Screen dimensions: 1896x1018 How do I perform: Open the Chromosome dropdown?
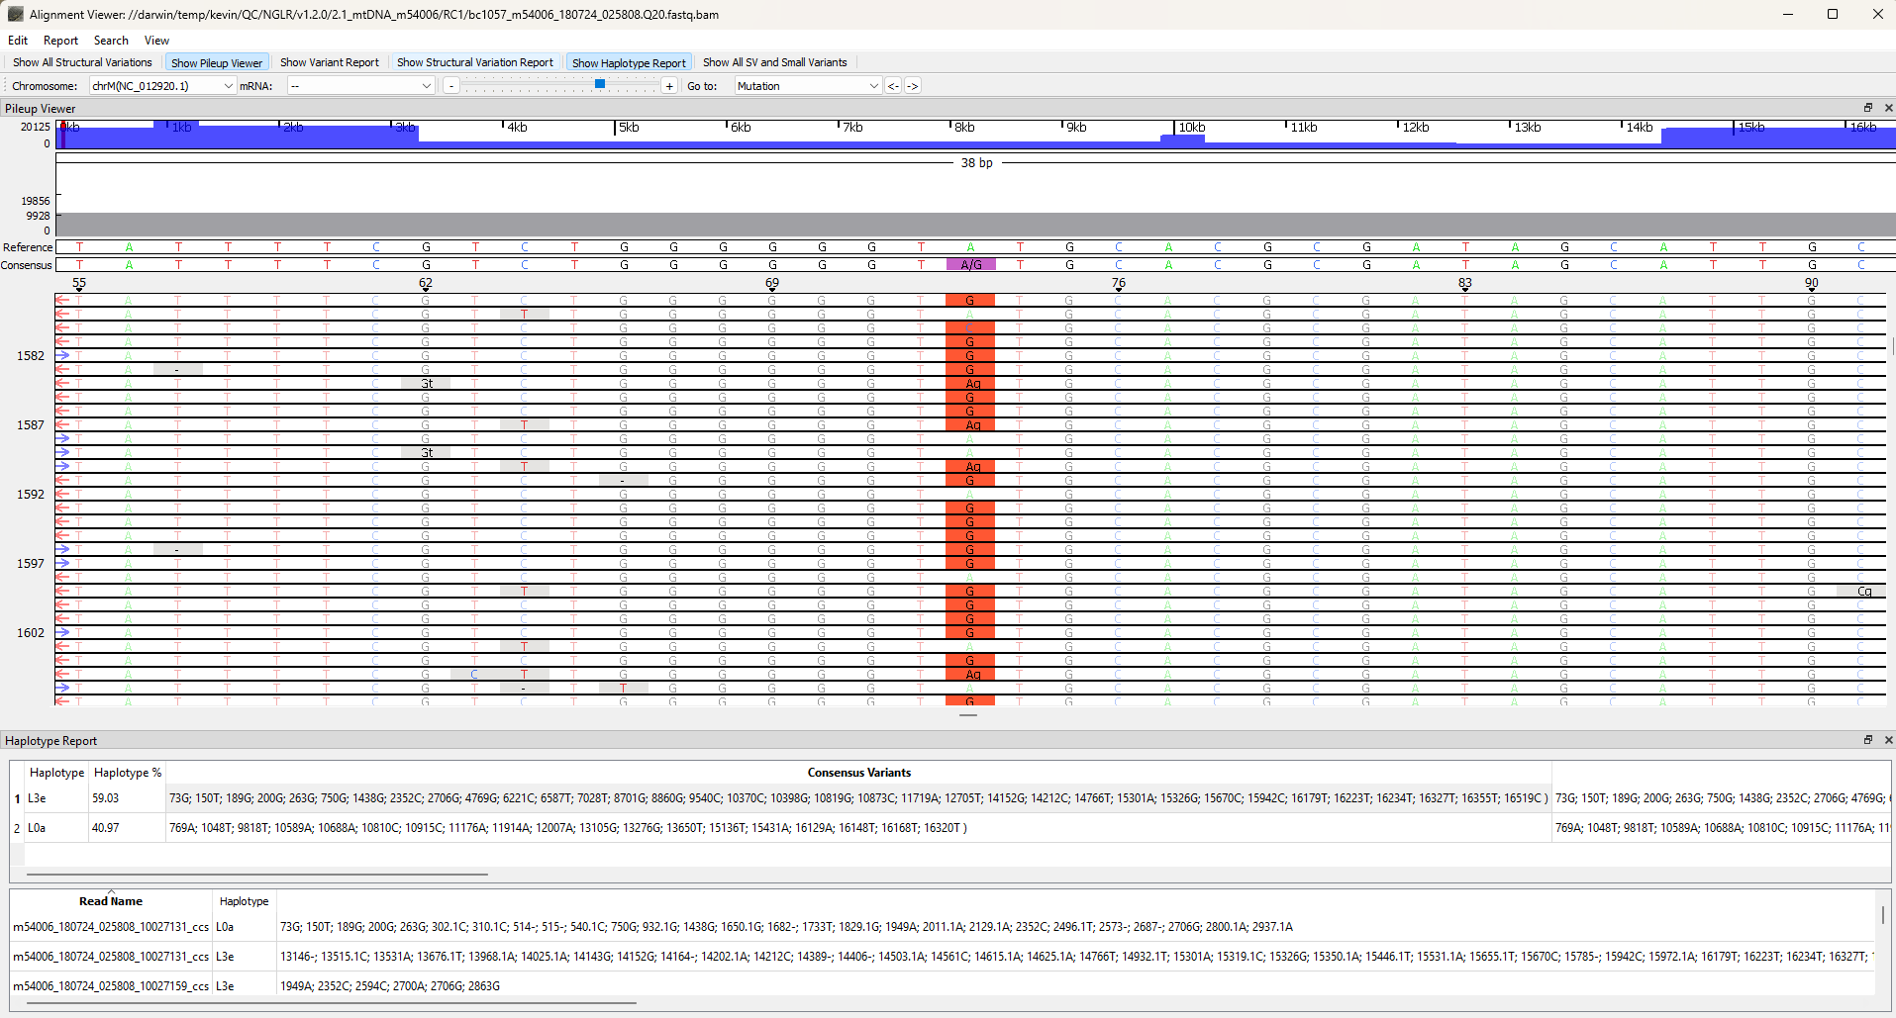coord(163,86)
